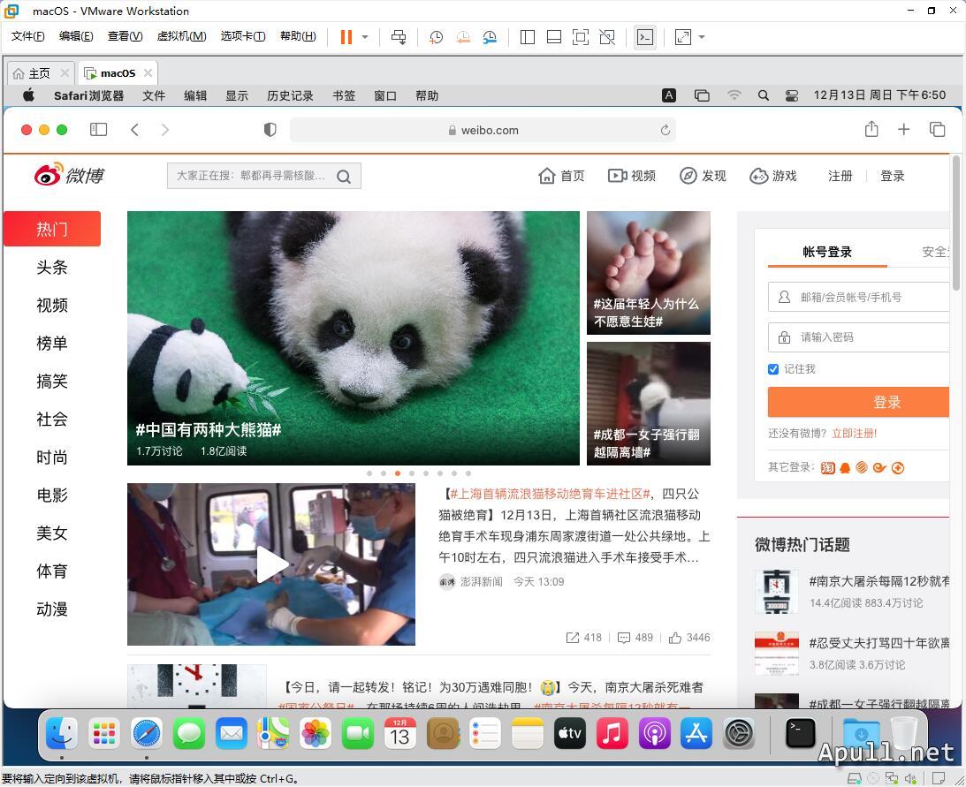Open #南京大屠杀每隔12秒 hot topic

click(x=879, y=581)
